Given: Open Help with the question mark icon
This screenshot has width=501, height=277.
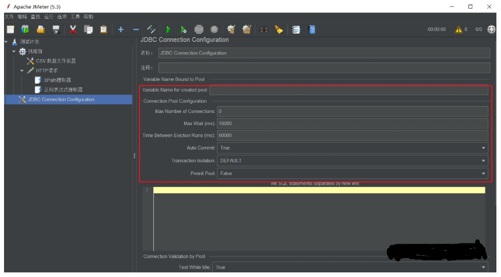Looking at the screenshot, I should [x=312, y=30].
